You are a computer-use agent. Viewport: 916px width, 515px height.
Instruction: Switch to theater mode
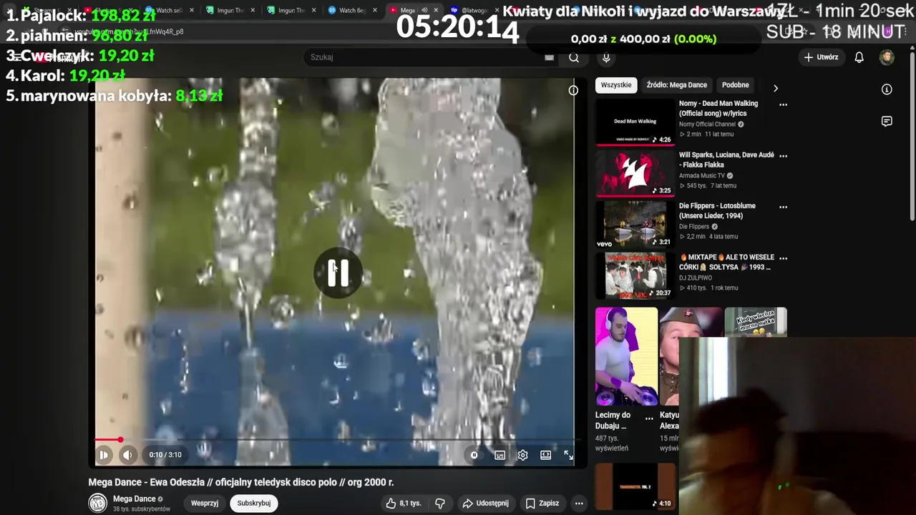pyautogui.click(x=545, y=455)
